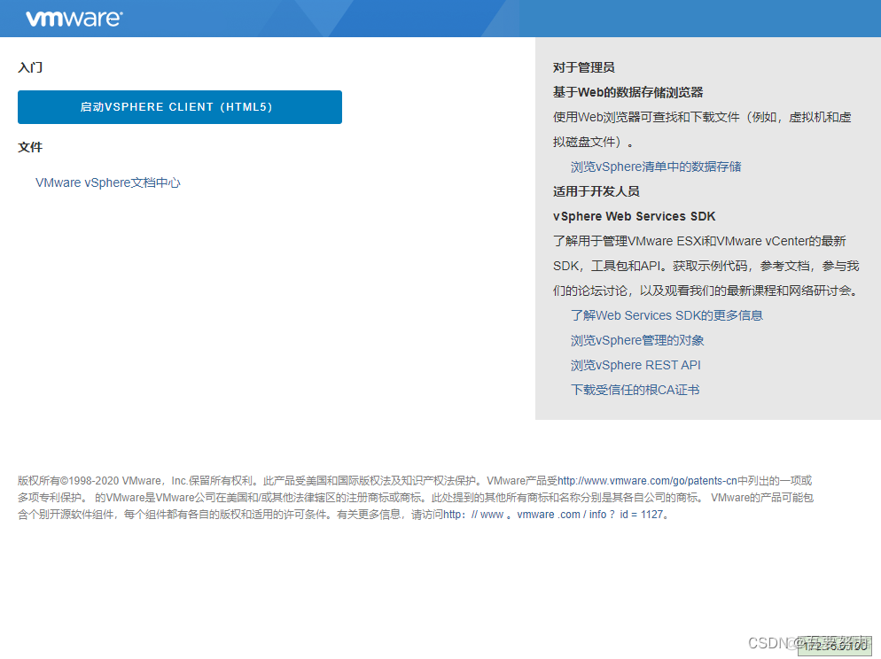
Task: Open 下载受信任的根CA证书 link
Action: [x=635, y=390]
